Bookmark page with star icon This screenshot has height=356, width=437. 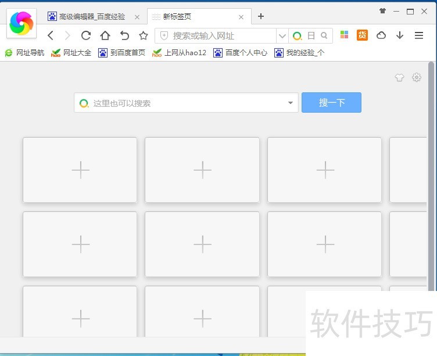pos(144,35)
